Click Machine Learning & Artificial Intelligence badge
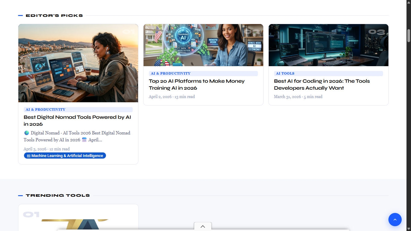This screenshot has height=231, width=411. point(65,156)
